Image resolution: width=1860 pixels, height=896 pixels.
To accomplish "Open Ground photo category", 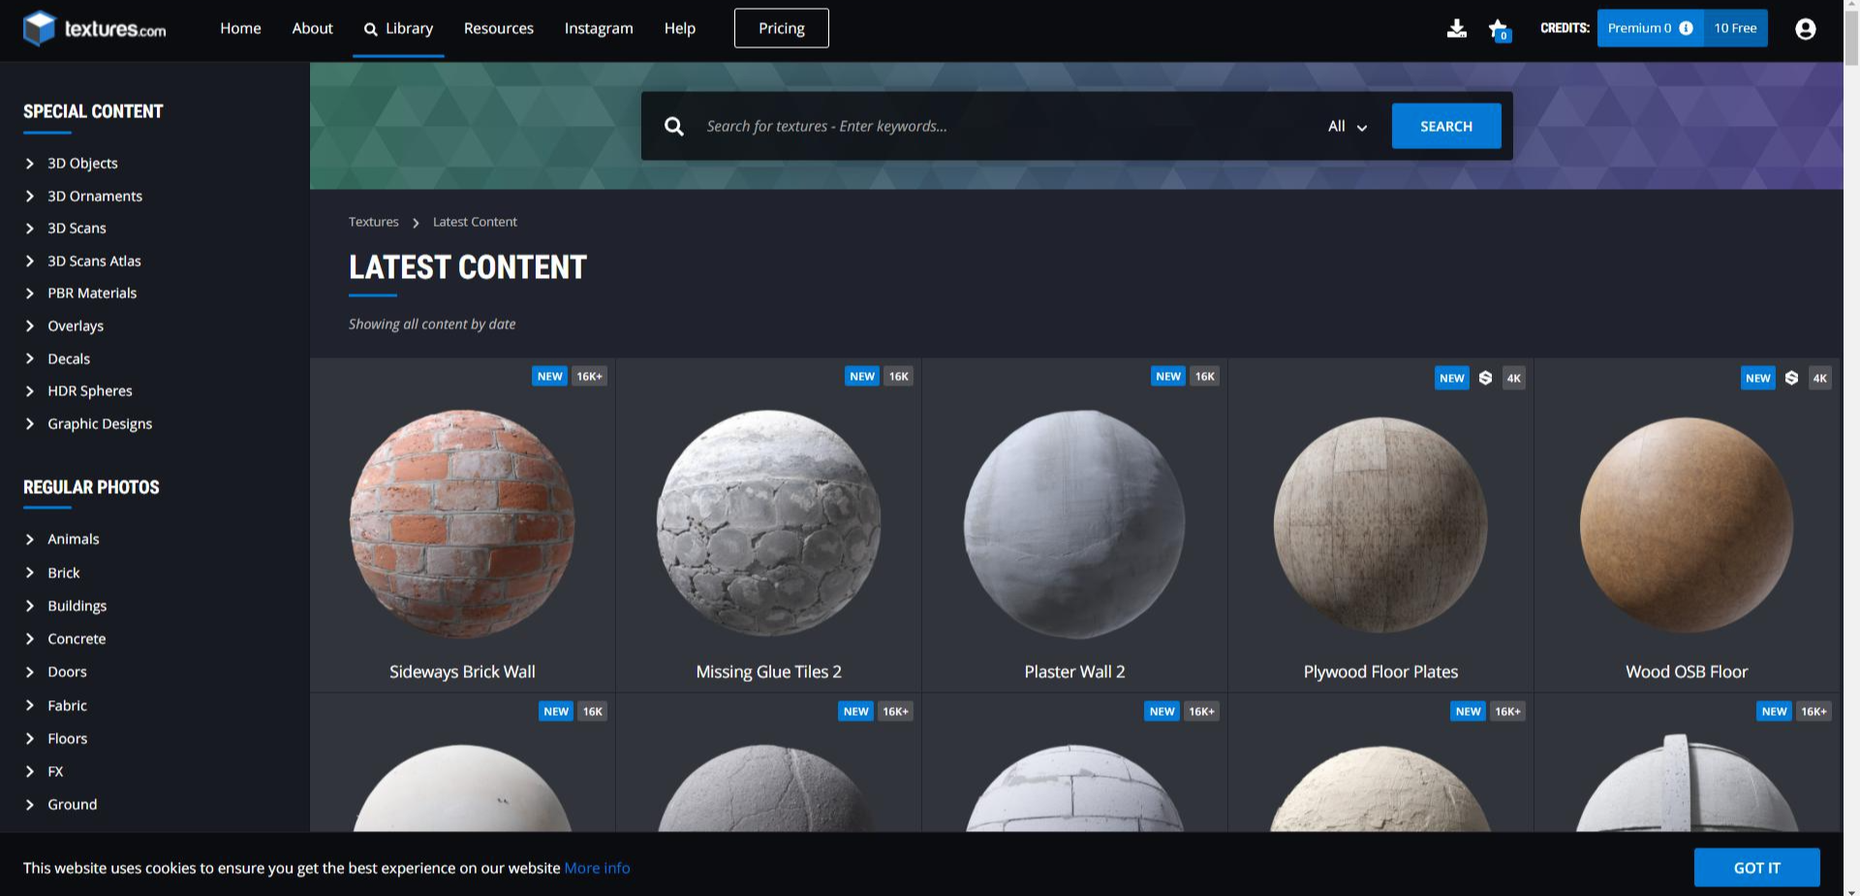I will click(x=73, y=804).
